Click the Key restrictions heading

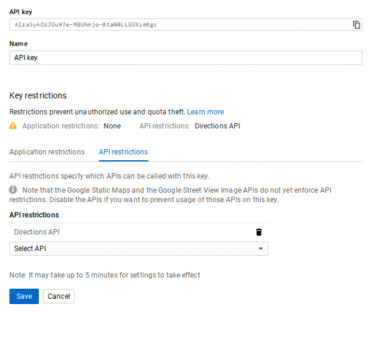38,95
